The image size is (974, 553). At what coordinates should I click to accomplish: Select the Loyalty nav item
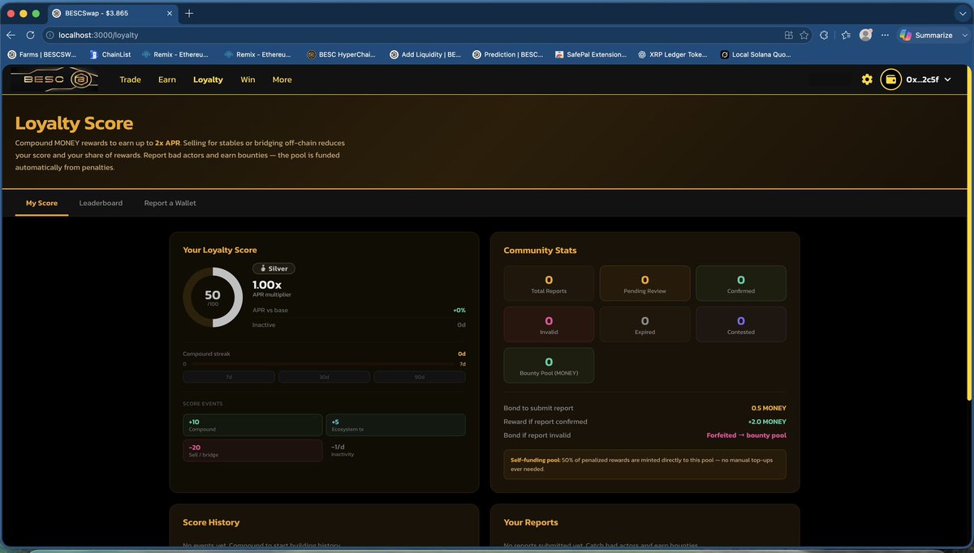208,79
